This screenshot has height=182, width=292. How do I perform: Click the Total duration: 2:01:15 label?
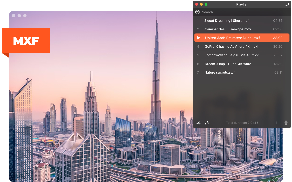coord(242,123)
